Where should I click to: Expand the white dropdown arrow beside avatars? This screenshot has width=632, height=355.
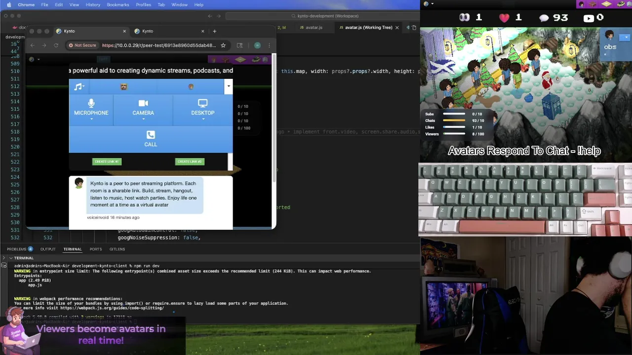[228, 86]
